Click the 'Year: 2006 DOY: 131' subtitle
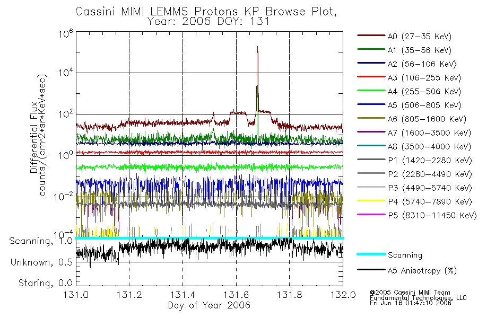The image size is (504, 318). 208,22
